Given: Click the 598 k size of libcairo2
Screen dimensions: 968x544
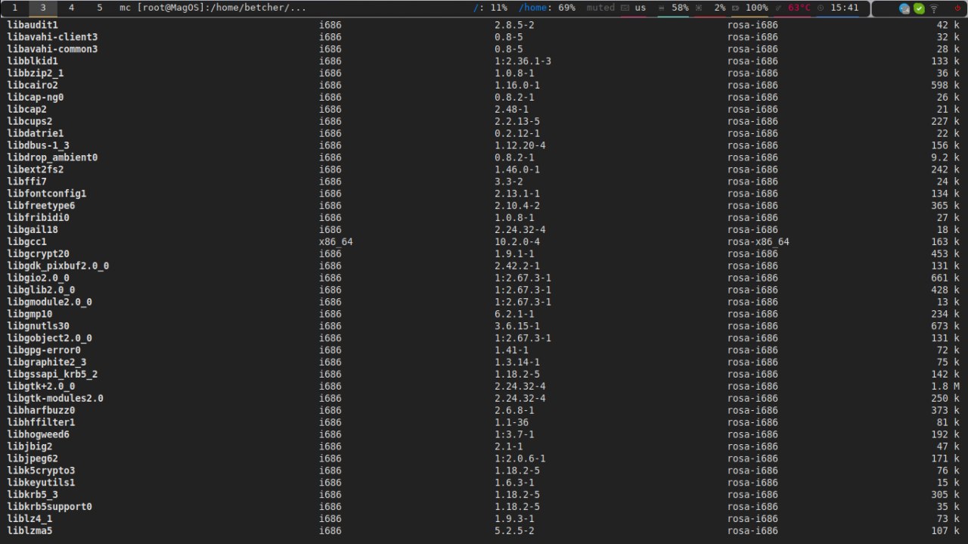Looking at the screenshot, I should [945, 85].
